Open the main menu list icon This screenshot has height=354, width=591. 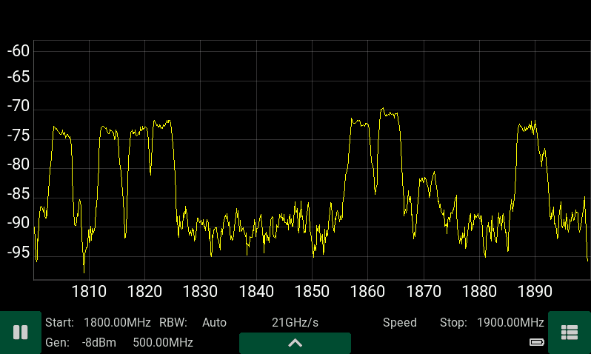tap(569, 333)
